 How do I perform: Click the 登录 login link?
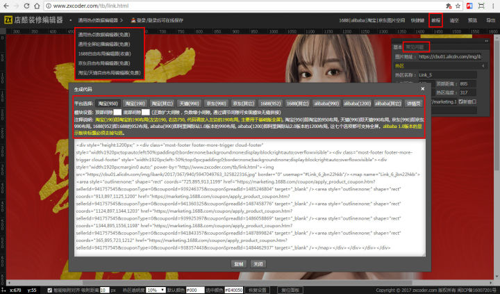point(141,20)
